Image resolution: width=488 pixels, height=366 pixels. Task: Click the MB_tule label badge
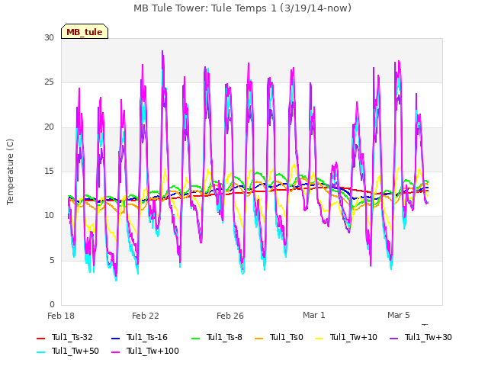click(x=85, y=31)
